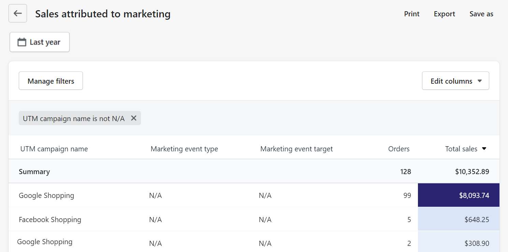Click the summary total $10,352.89
The image size is (508, 252).
pyautogui.click(x=472, y=172)
